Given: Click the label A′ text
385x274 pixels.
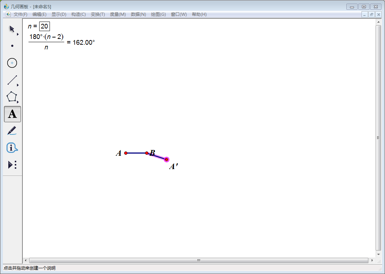Looking at the screenshot, I should point(173,167).
